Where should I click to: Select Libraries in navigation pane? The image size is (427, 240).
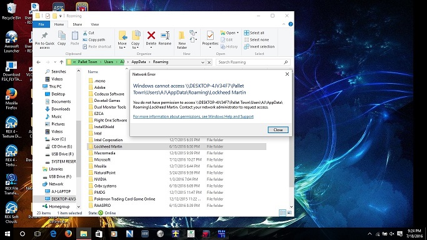point(53,169)
